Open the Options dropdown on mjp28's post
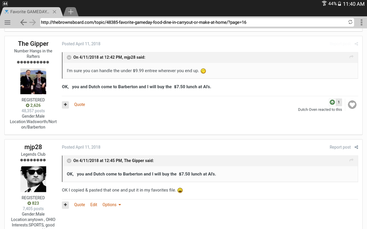 point(112,205)
